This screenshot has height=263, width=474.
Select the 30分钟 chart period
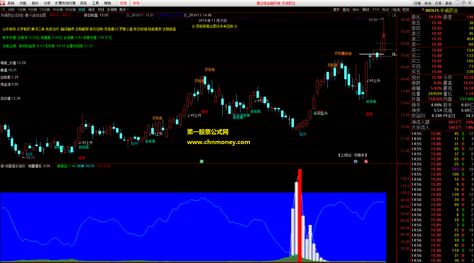[x=58, y=10]
